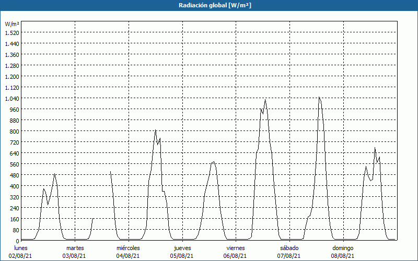Click the 02/08/21 date label

(x=20, y=256)
